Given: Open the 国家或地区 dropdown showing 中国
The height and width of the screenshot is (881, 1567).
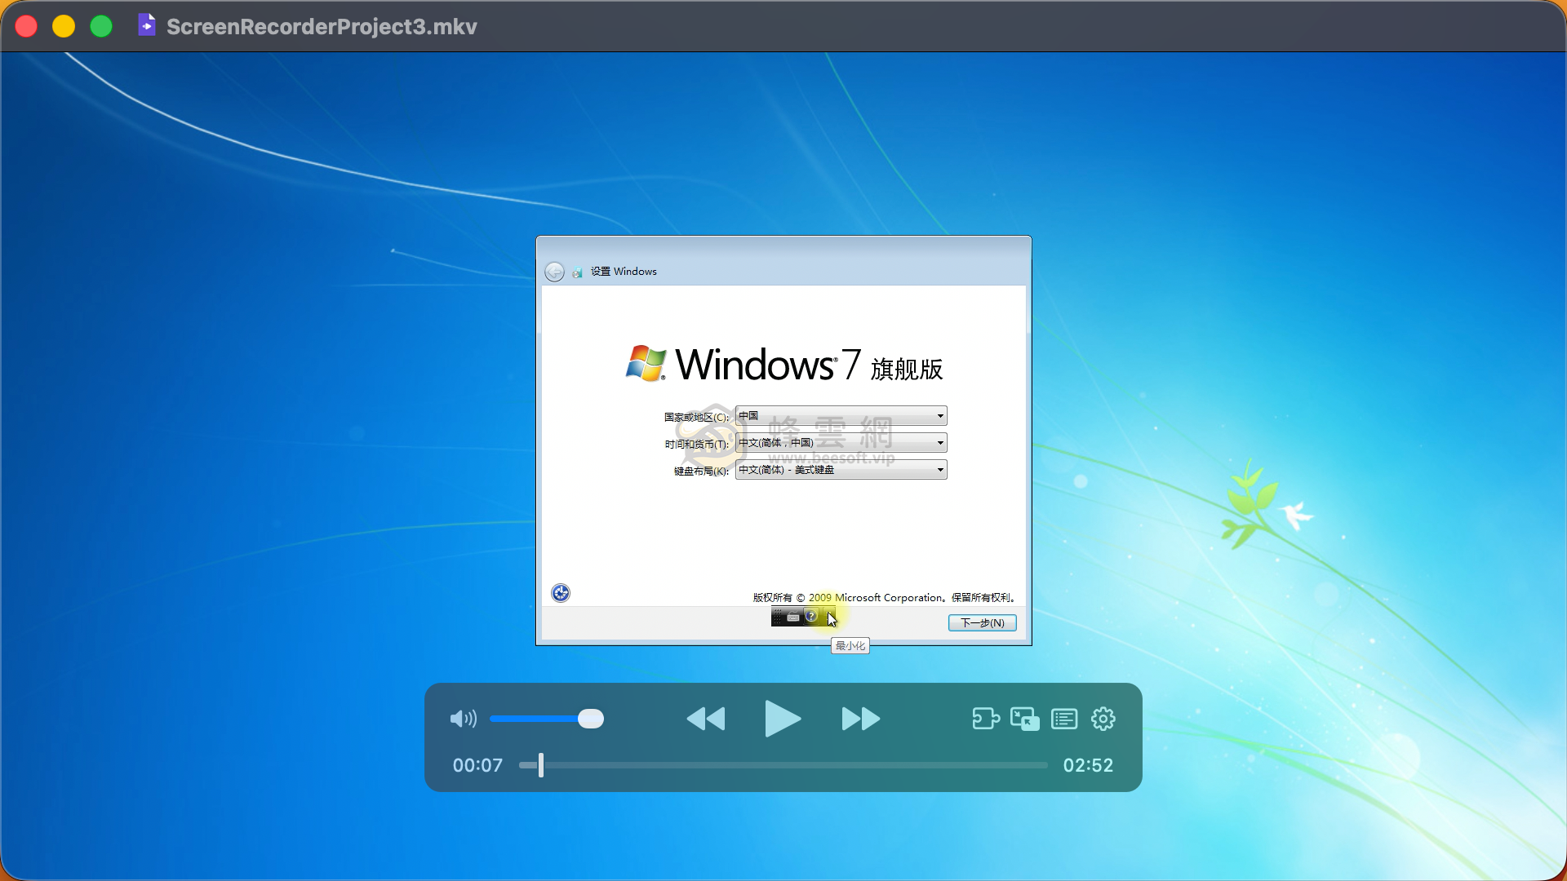Looking at the screenshot, I should 841,416.
